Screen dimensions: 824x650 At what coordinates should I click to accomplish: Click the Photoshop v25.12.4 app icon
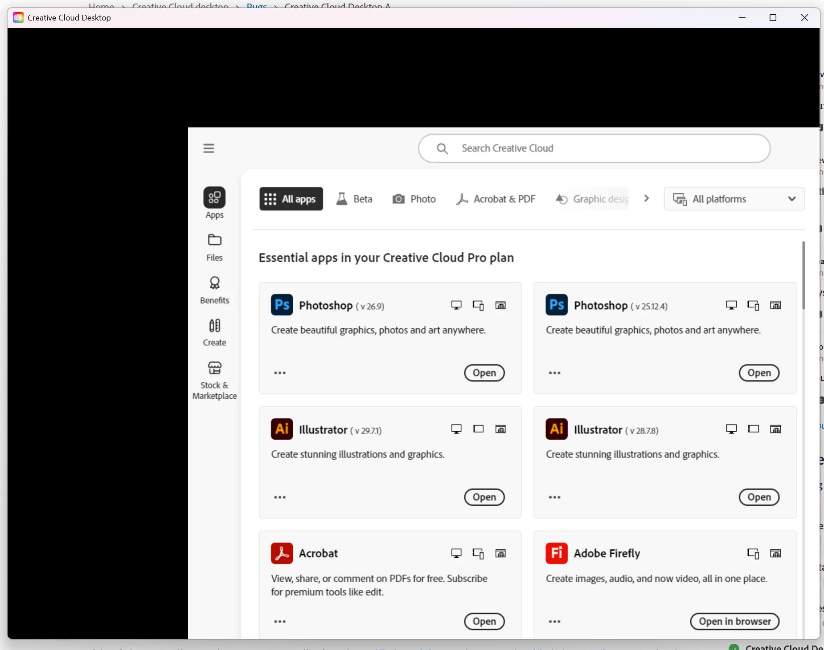(557, 305)
